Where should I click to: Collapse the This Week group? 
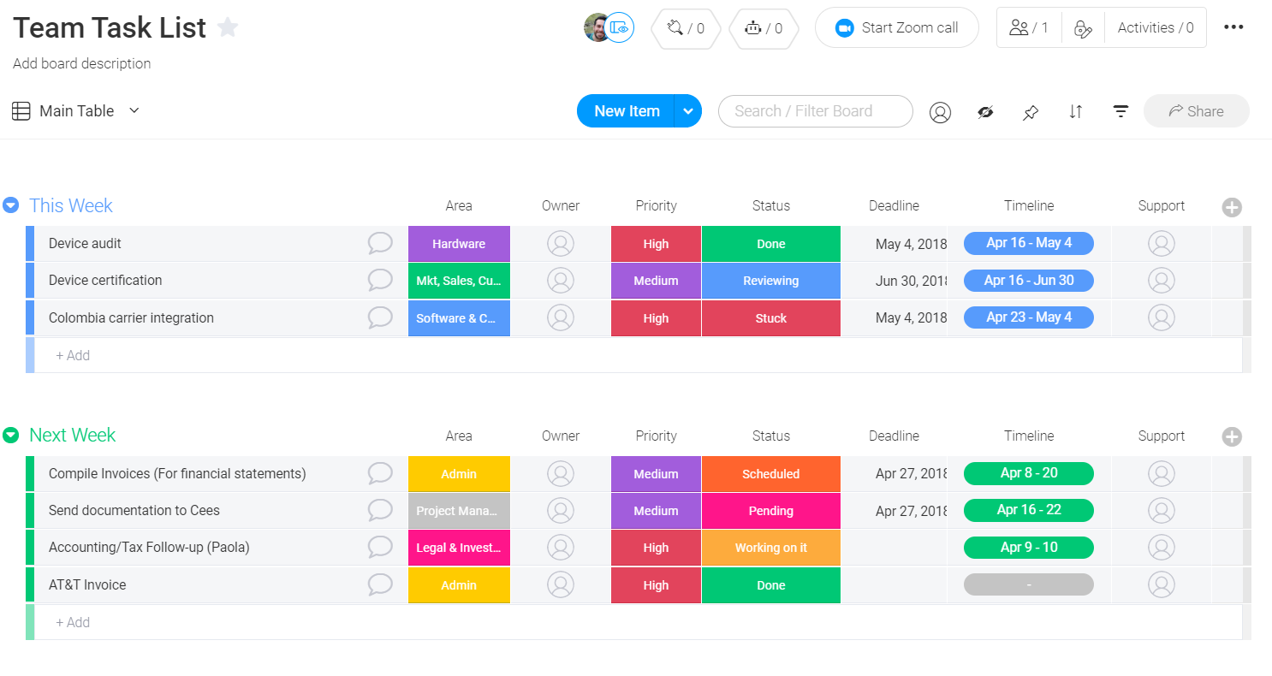10,205
